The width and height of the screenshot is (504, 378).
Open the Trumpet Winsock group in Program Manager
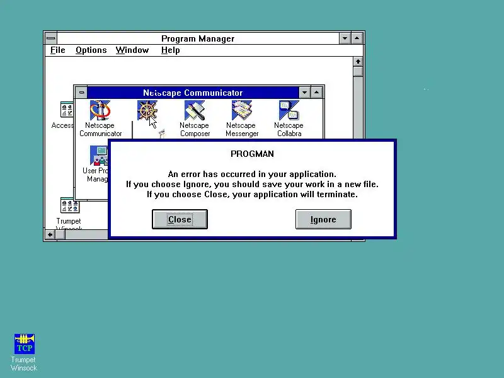tap(69, 205)
